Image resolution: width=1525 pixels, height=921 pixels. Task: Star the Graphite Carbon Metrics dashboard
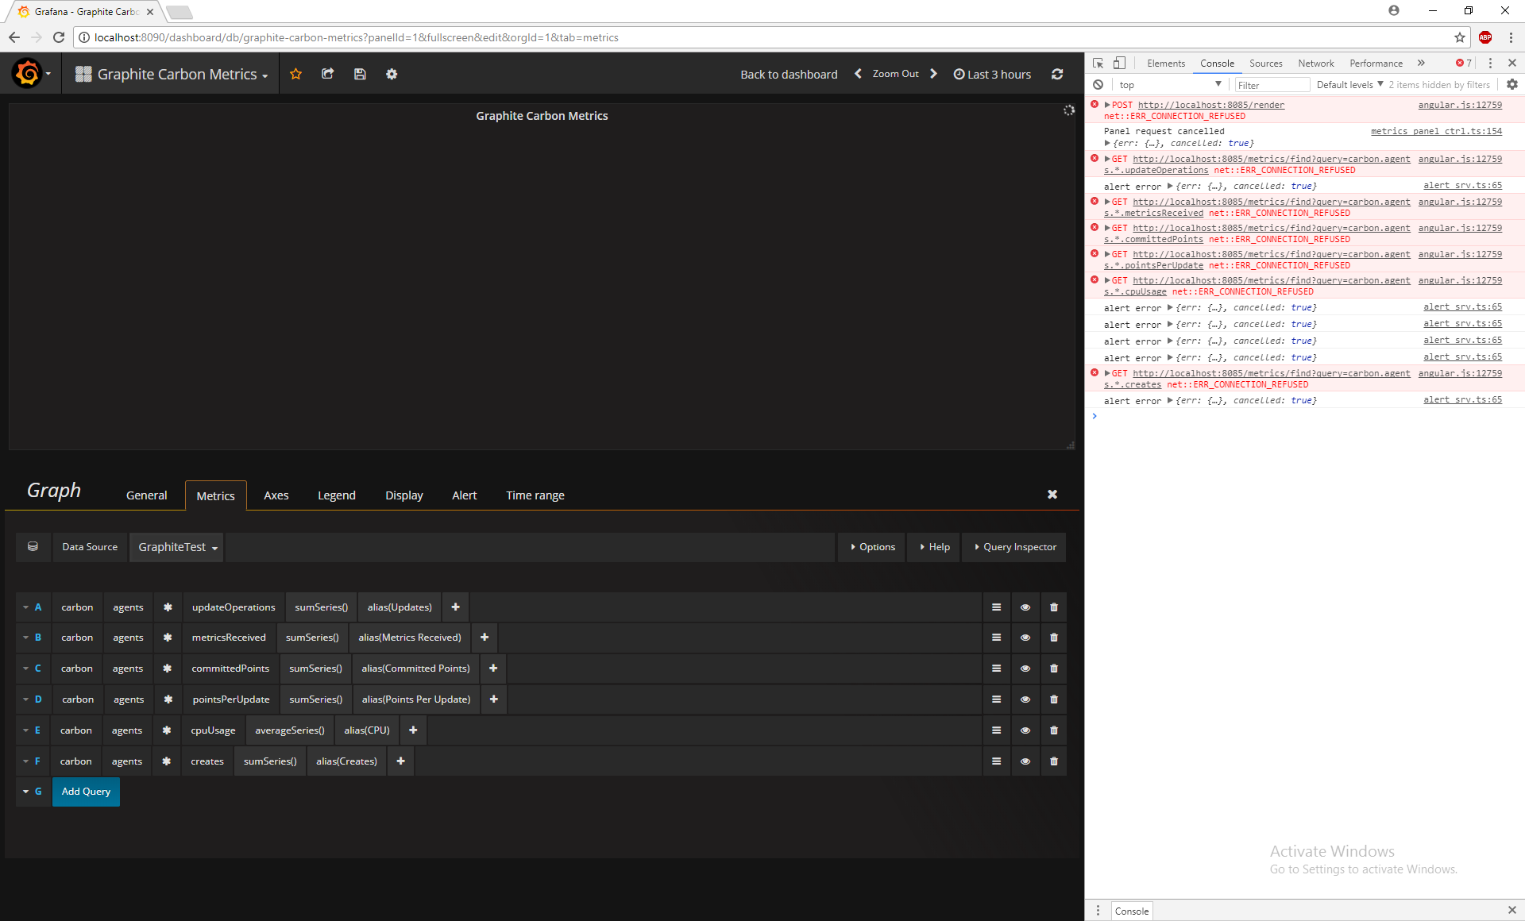[295, 74]
